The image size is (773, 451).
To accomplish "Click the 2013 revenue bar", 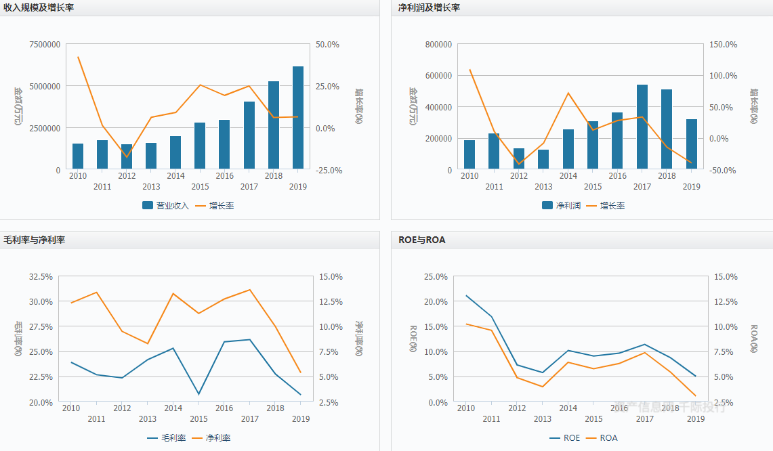I will click(151, 156).
